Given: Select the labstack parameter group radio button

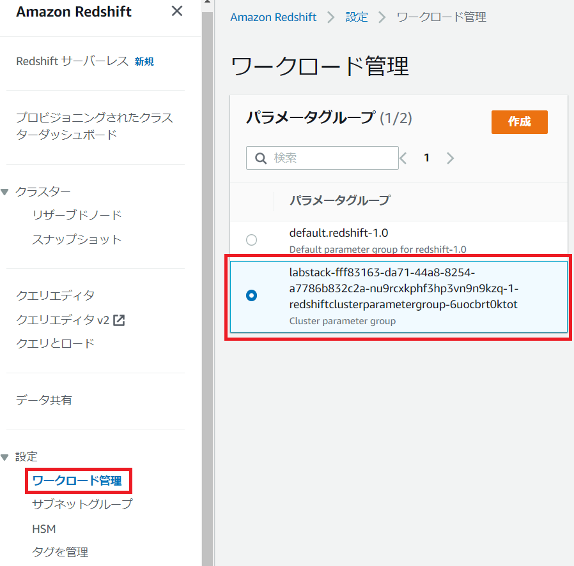Looking at the screenshot, I should [252, 296].
